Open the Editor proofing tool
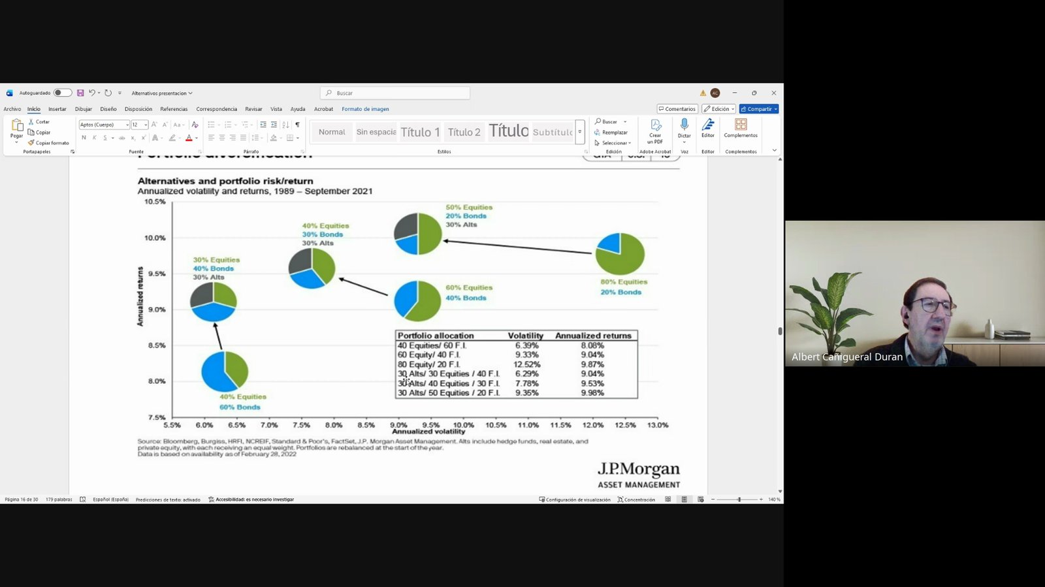This screenshot has width=1045, height=587. point(708,128)
